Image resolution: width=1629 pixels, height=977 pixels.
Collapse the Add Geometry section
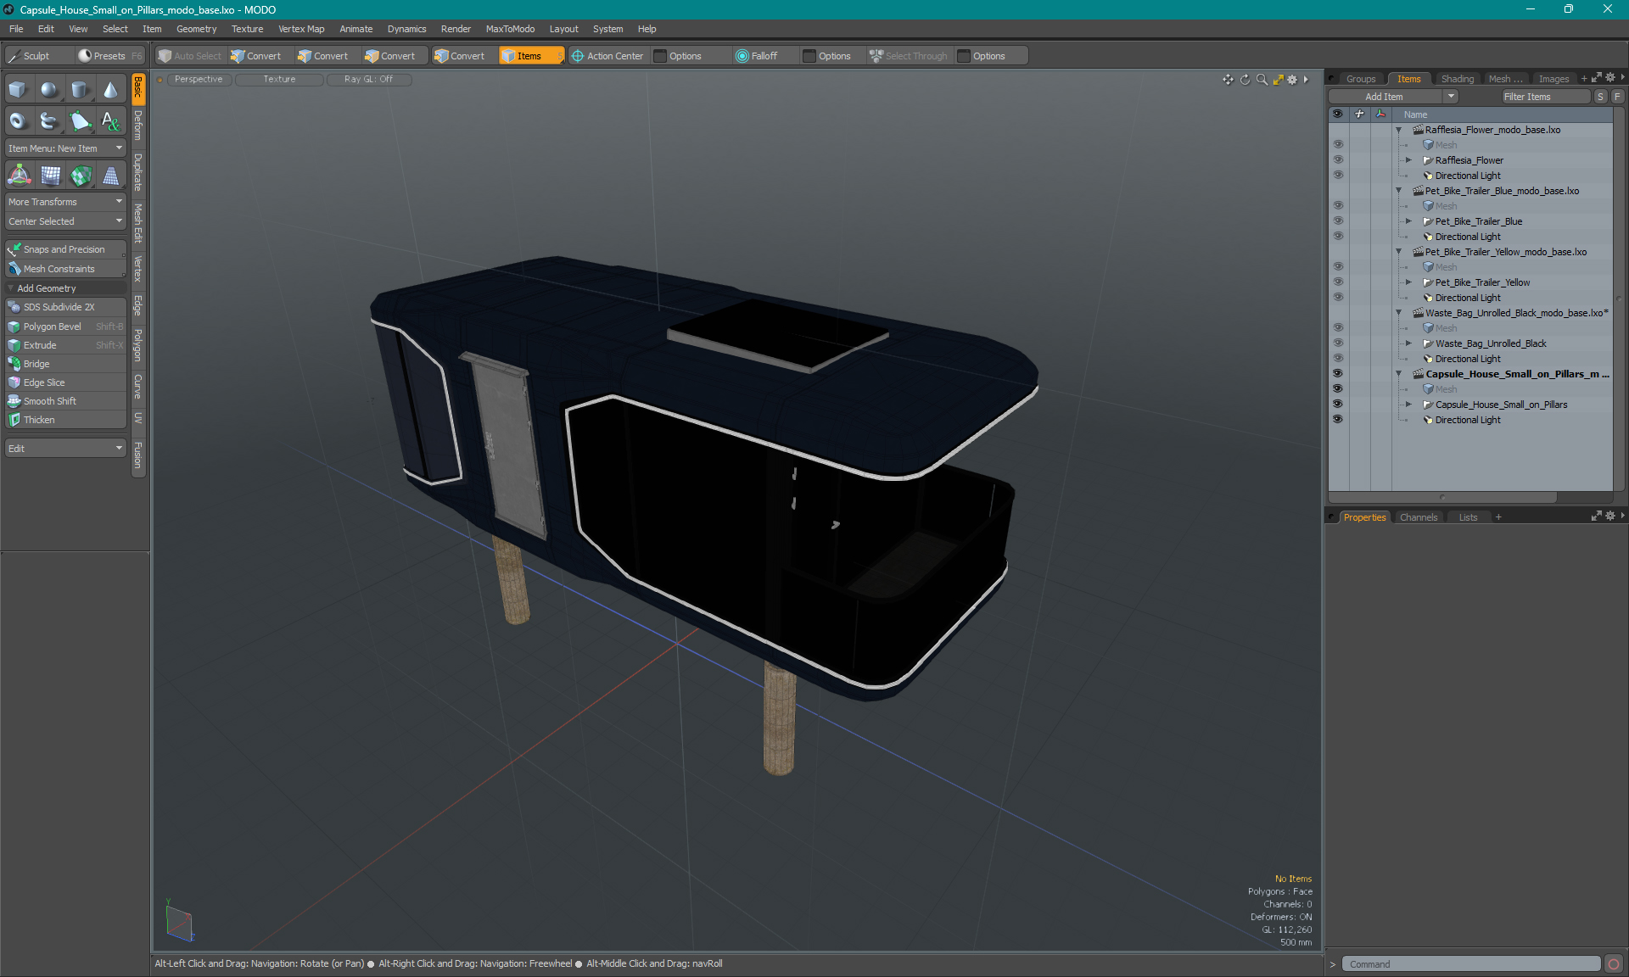click(11, 288)
